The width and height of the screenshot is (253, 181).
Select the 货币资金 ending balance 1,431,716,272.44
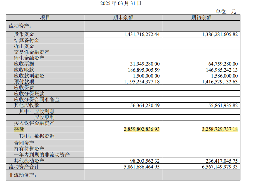point(142,35)
